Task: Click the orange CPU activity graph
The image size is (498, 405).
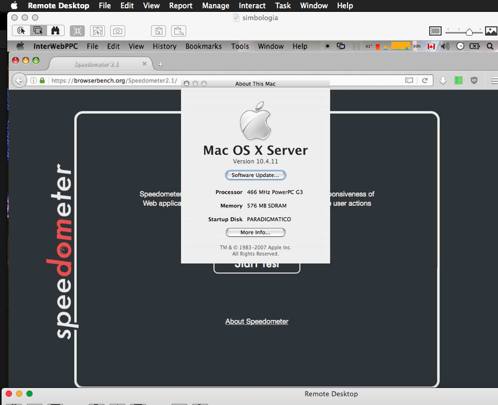Action: pos(400,46)
